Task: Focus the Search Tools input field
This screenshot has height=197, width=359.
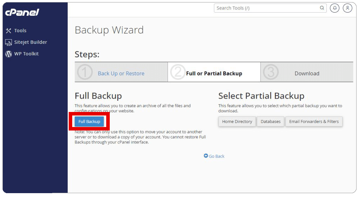Action: point(266,8)
